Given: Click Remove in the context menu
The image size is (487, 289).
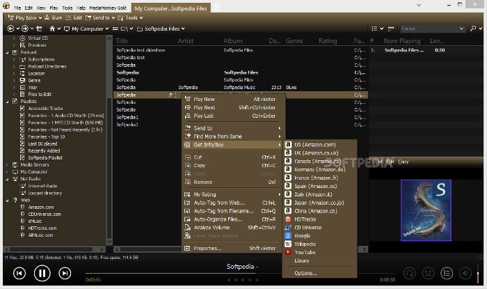Looking at the screenshot, I should [233, 182].
